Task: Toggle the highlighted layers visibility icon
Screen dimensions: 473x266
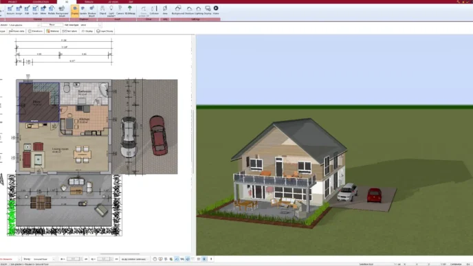Action: 188,259
